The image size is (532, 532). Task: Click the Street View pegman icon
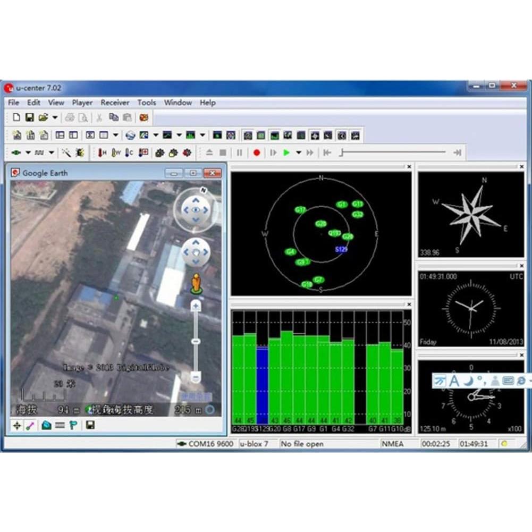(196, 283)
